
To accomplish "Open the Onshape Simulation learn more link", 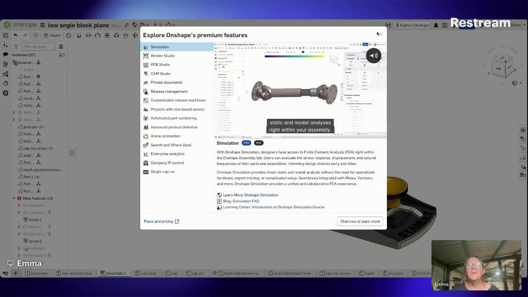I will 261,195.
